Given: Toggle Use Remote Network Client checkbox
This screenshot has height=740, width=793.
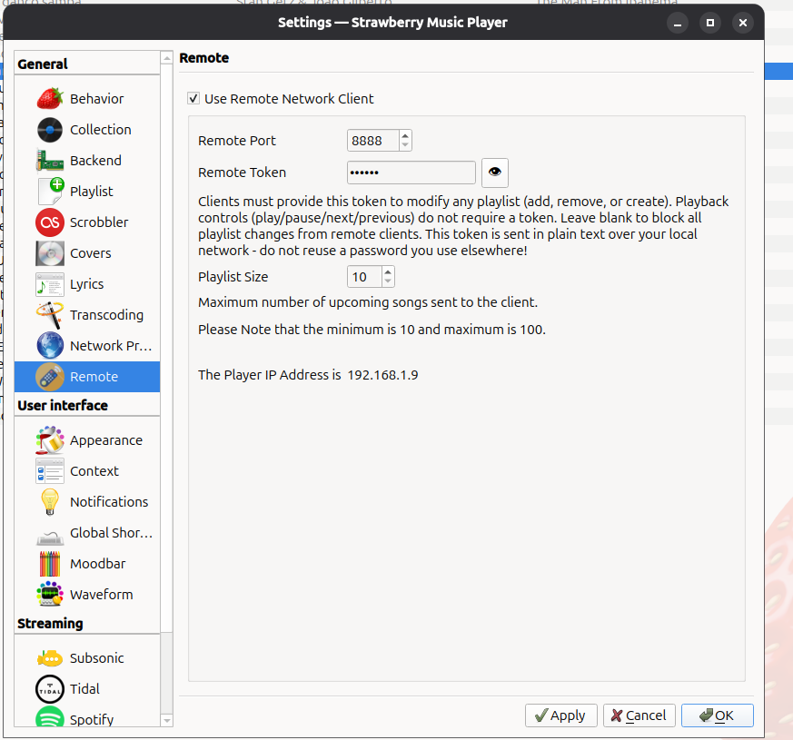Looking at the screenshot, I should click(193, 98).
